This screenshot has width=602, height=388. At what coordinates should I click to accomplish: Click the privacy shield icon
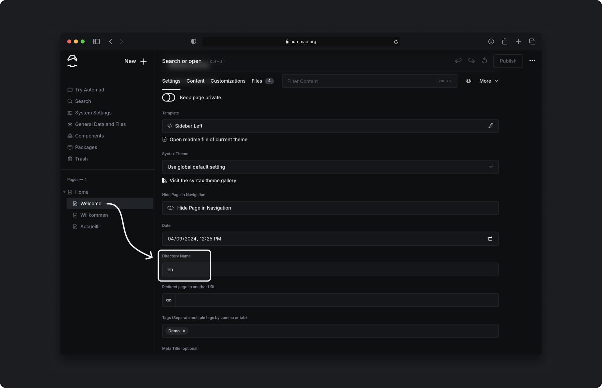point(194,41)
